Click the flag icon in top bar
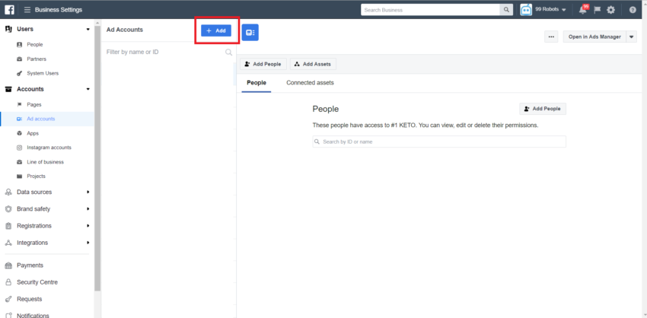 pyautogui.click(x=597, y=10)
